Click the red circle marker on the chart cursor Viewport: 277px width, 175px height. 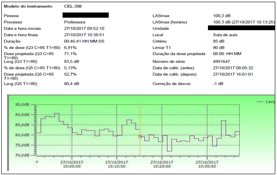point(140,137)
